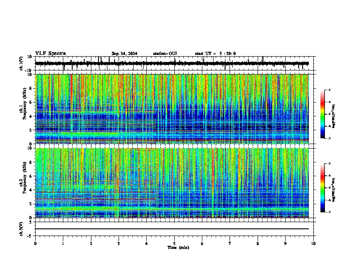Click the ch.2 colorbar 'log(PSD)' label
The image size is (353, 273).
point(334,190)
